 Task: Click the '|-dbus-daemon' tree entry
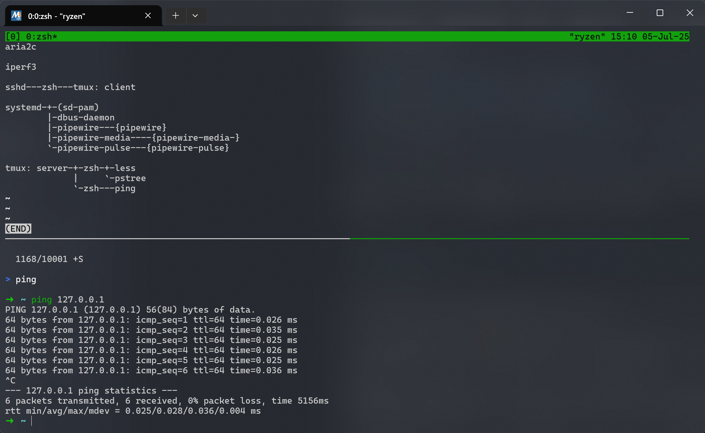click(81, 117)
